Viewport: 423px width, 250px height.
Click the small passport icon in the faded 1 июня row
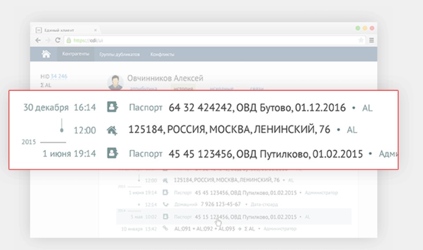point(165,192)
